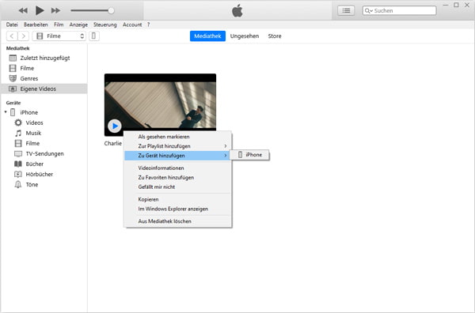Open the Anzeige menu
The height and width of the screenshot is (313, 475).
78,25
